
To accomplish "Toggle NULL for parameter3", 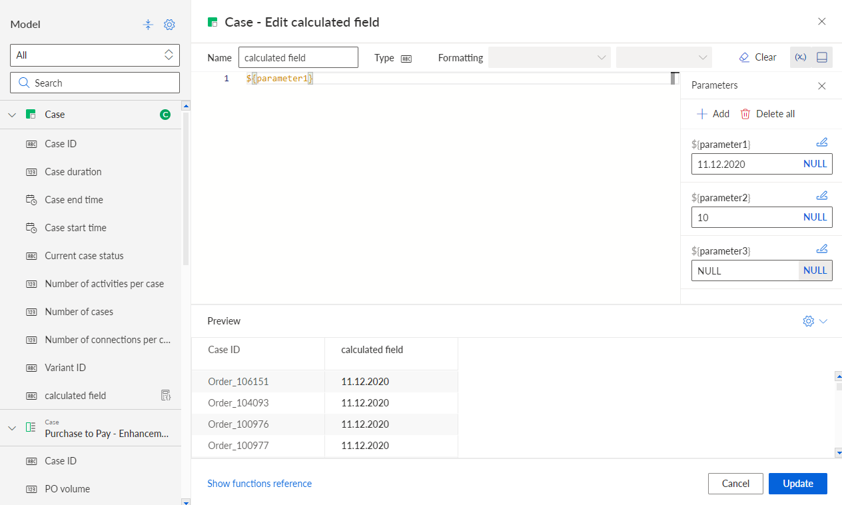I will [x=815, y=270].
